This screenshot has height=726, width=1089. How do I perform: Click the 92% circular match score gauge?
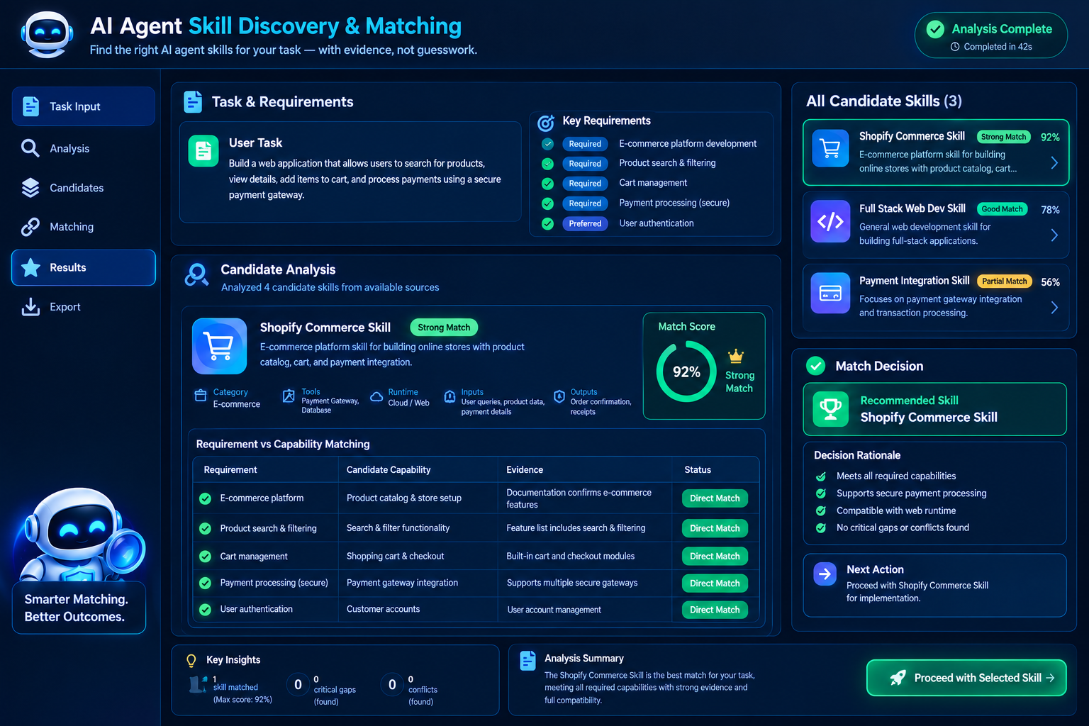click(x=686, y=372)
